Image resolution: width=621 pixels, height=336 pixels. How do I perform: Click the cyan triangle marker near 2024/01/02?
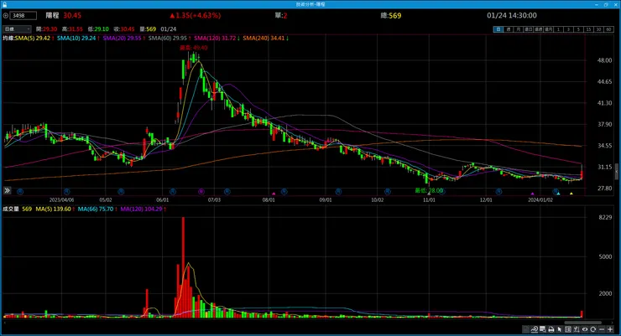point(558,194)
